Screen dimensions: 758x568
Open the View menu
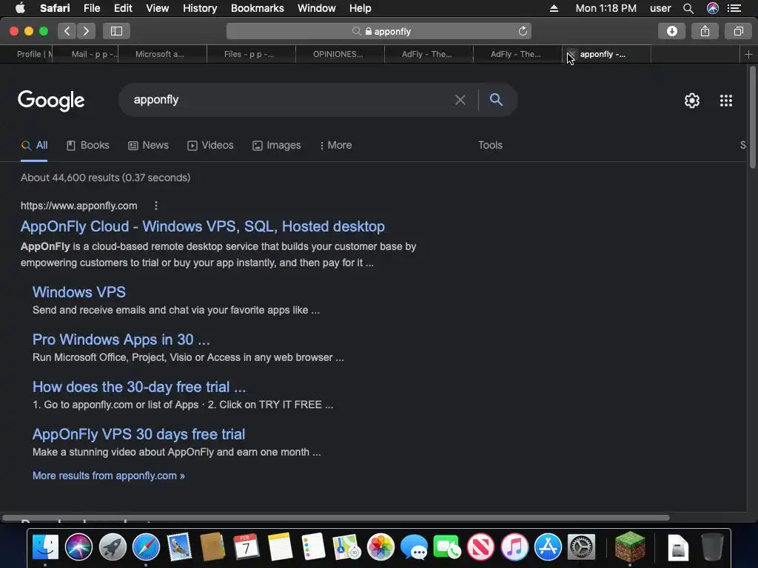click(157, 8)
